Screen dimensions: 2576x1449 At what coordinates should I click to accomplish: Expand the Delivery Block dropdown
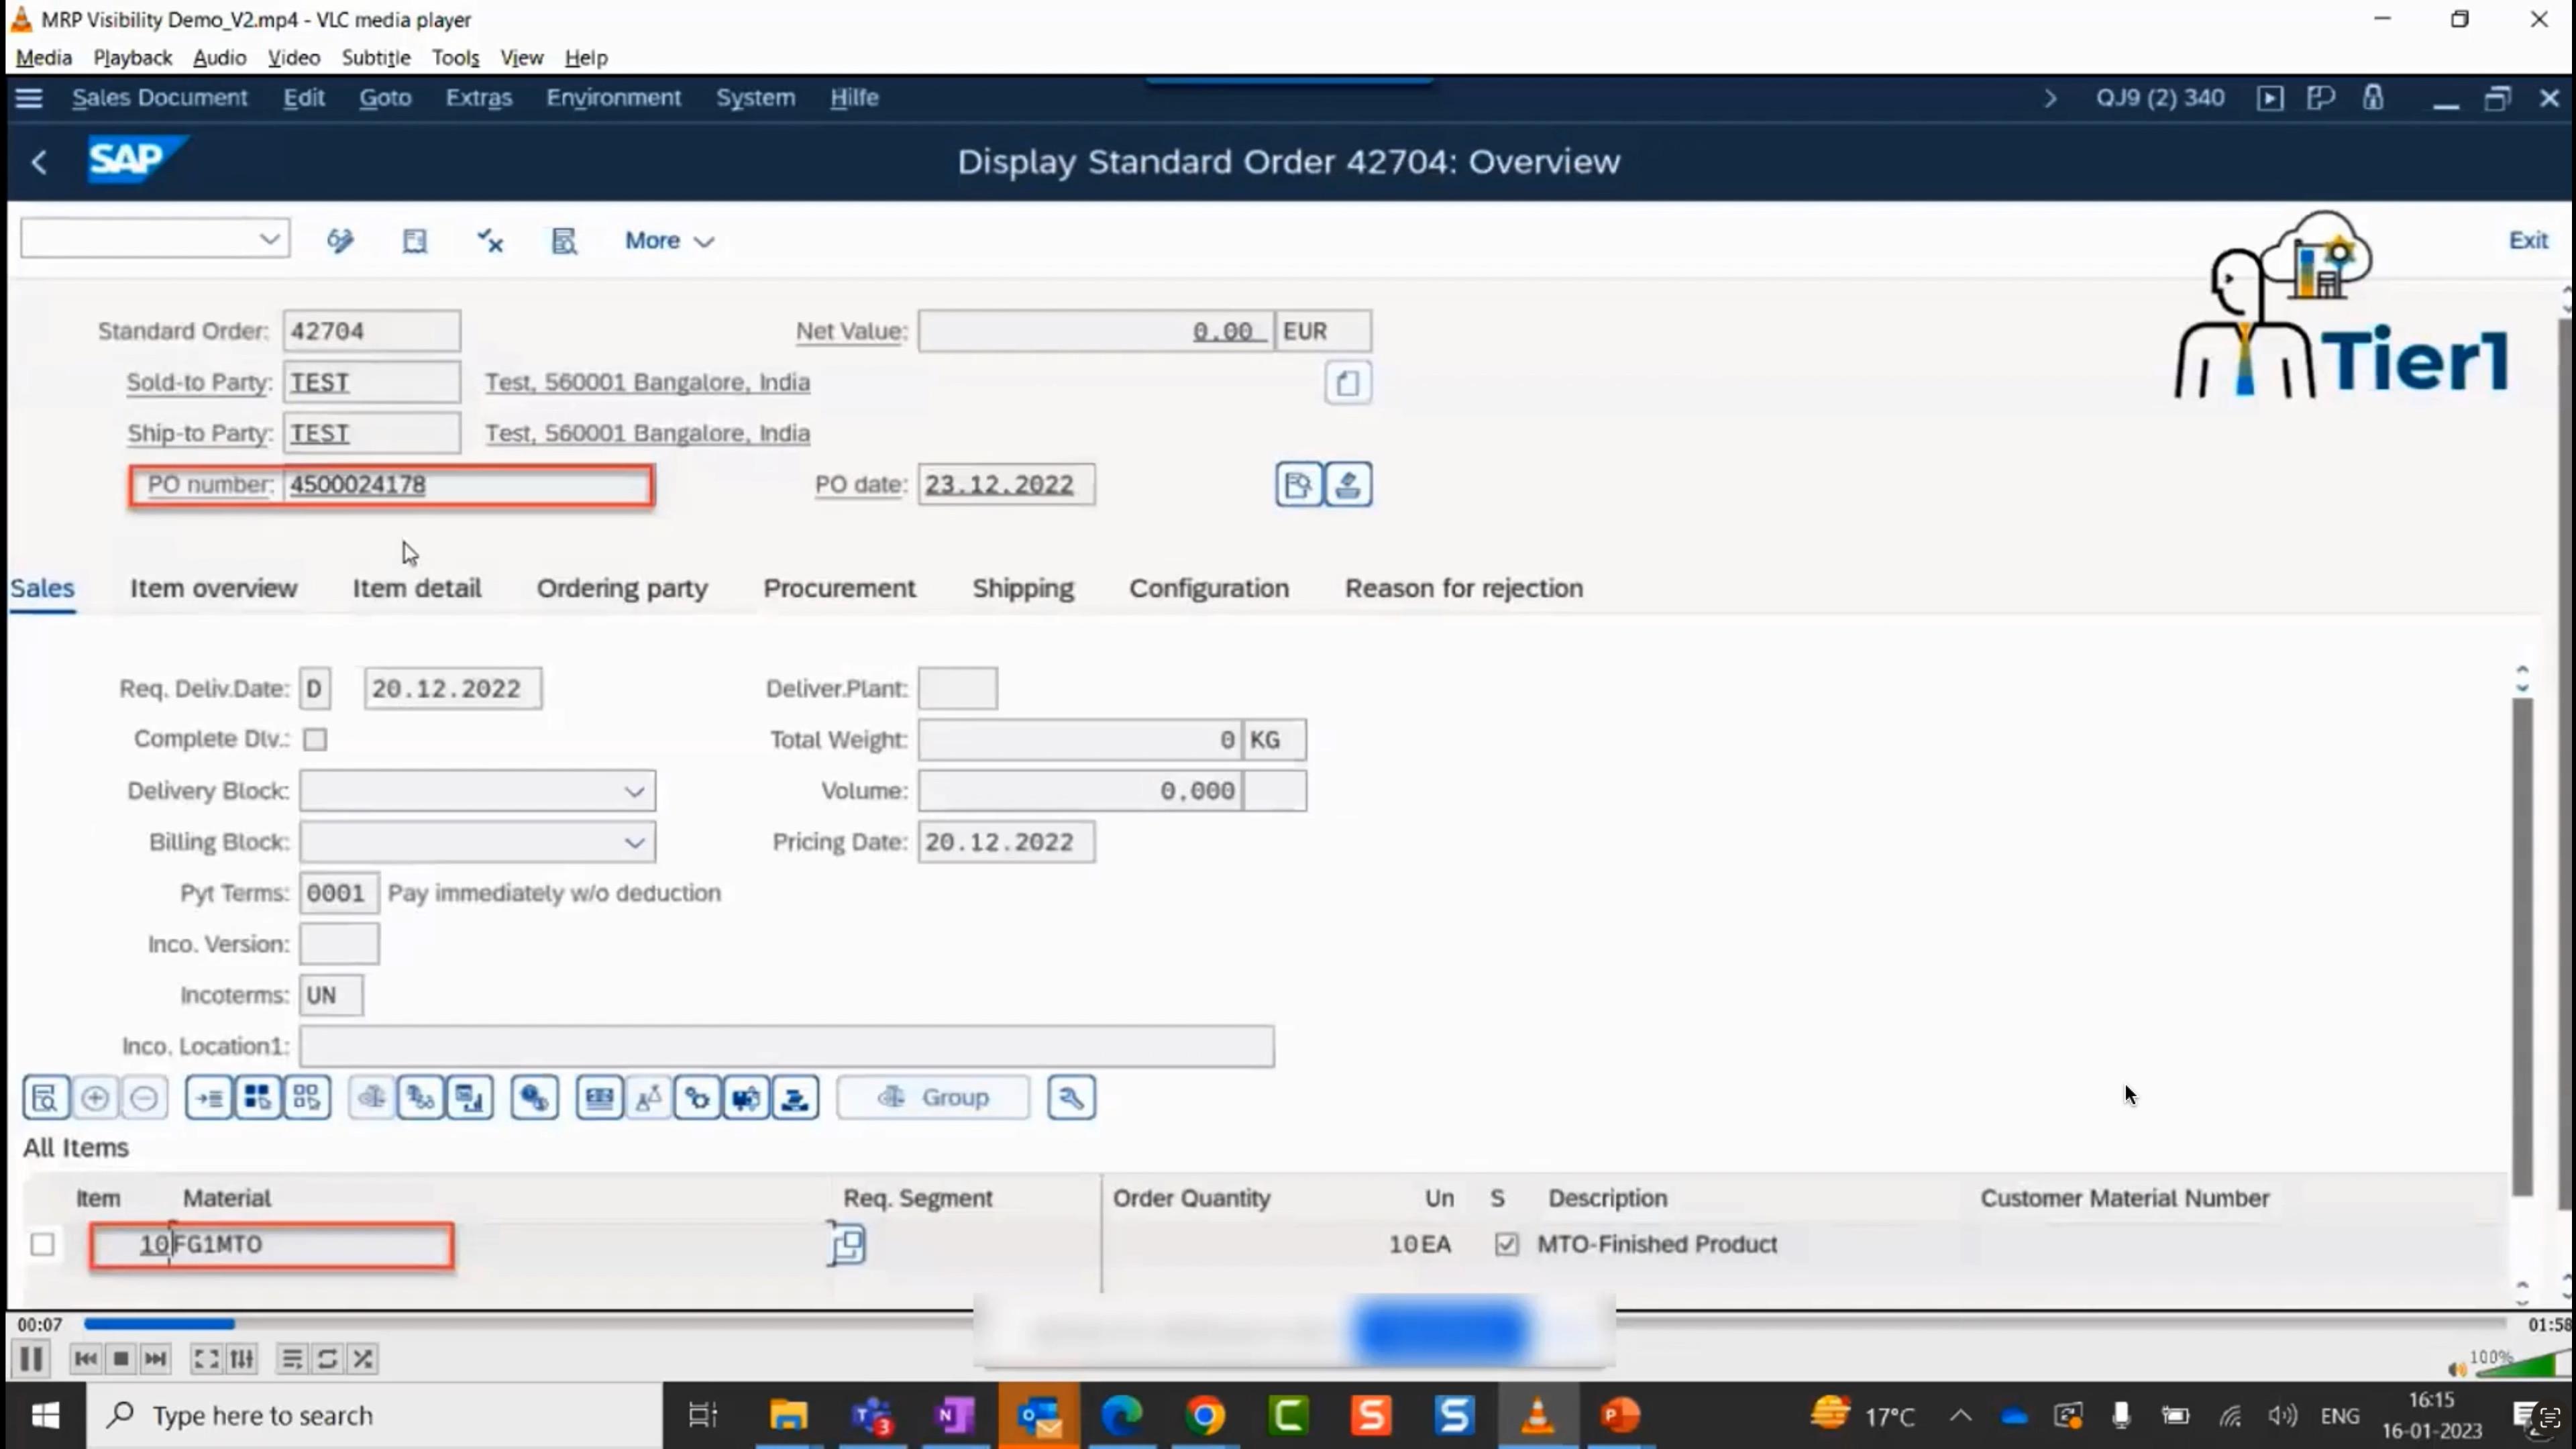[x=634, y=792]
